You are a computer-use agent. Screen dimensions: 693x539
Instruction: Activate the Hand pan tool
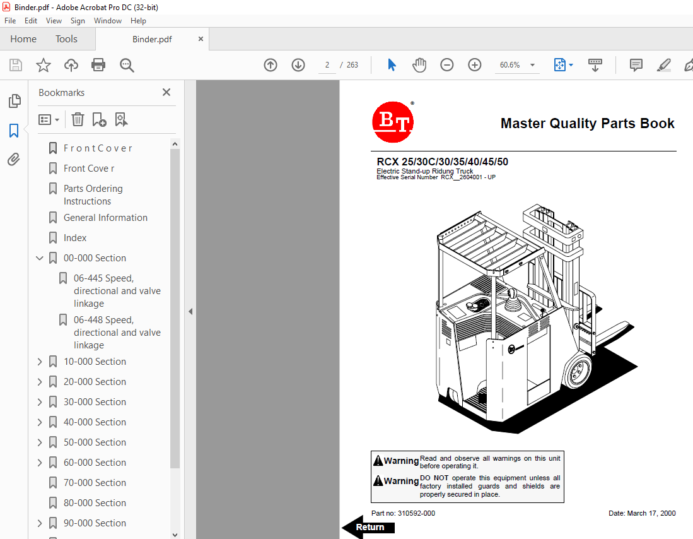419,65
